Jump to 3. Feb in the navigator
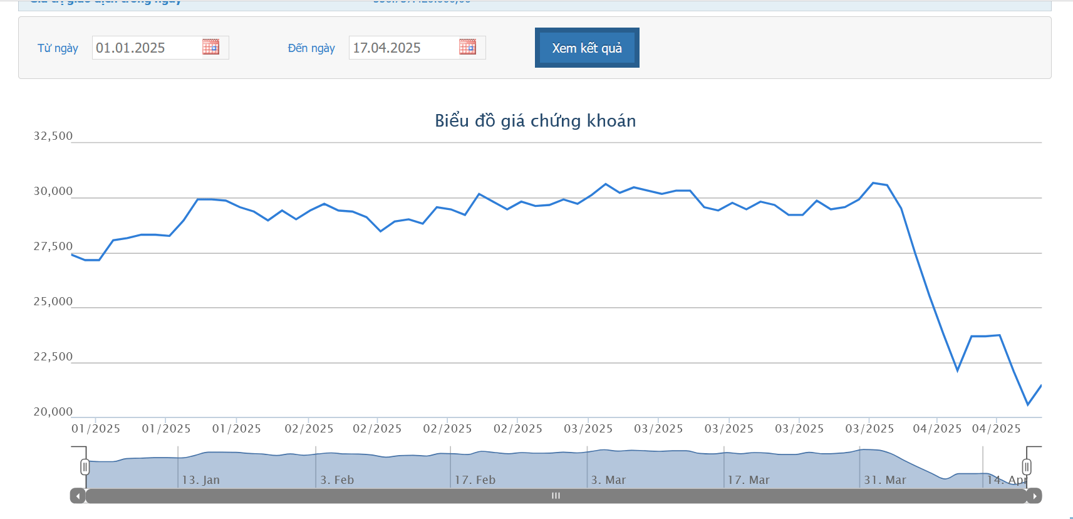This screenshot has height=519, width=1073. 337,480
